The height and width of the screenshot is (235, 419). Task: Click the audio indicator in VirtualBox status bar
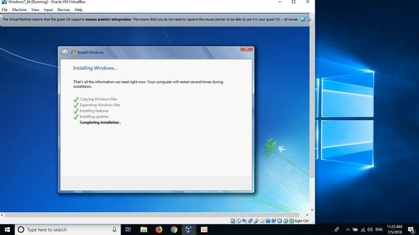244,221
